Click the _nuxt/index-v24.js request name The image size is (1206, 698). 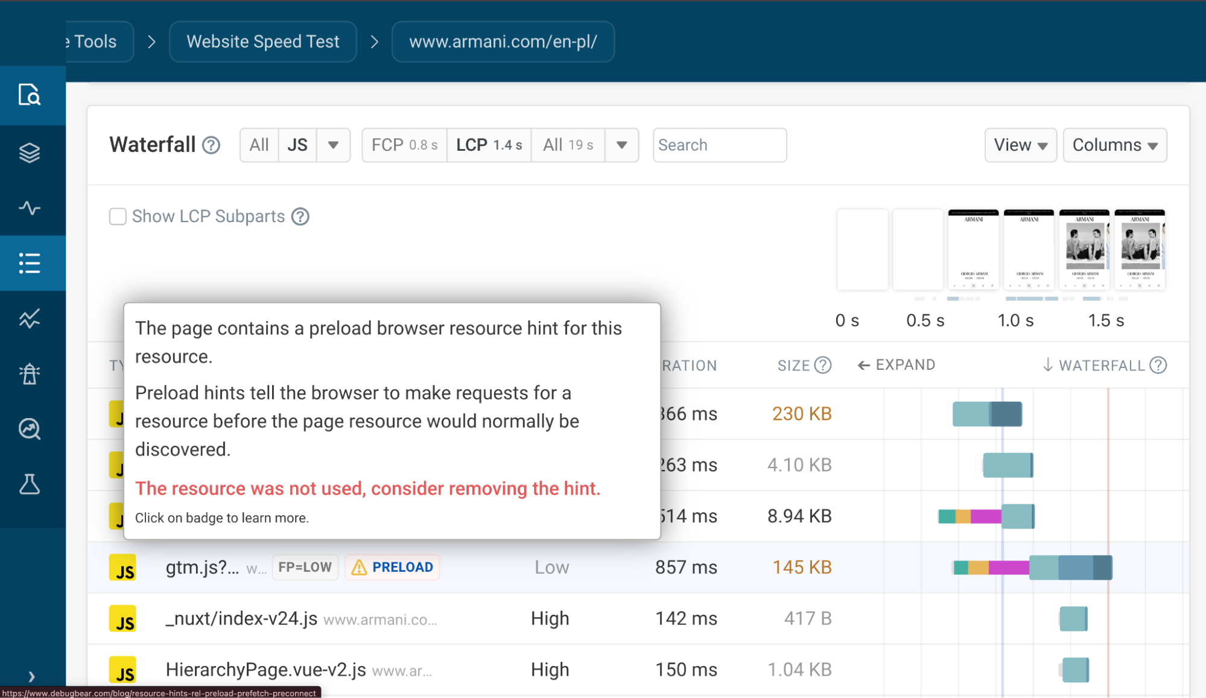(241, 618)
